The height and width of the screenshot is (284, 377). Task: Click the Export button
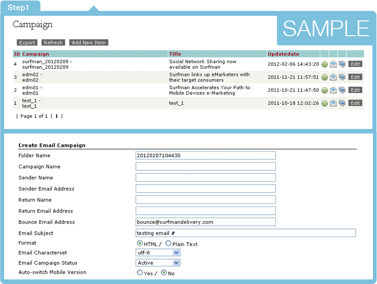click(x=27, y=43)
